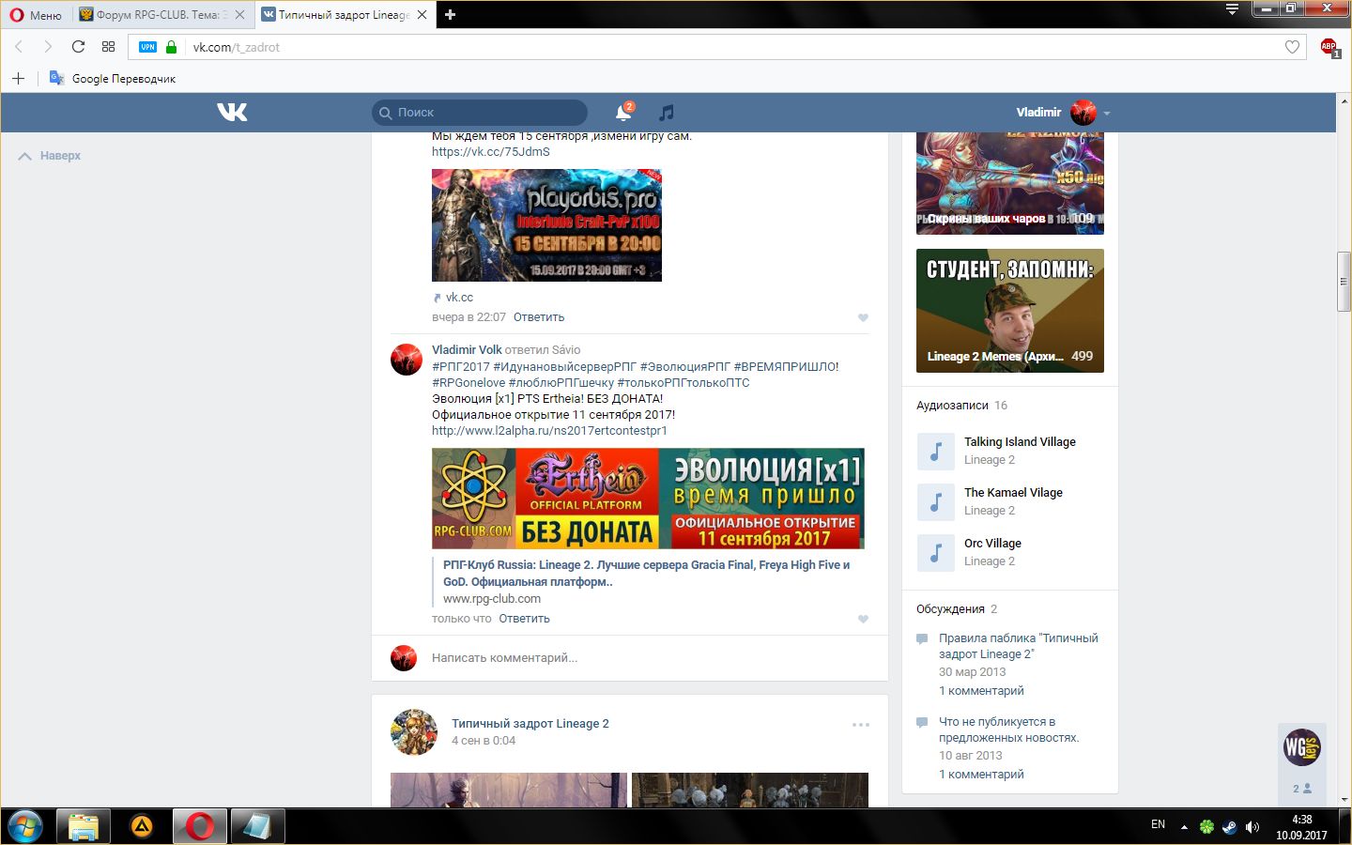Open the Правила паблика discussion
1352x845 pixels.
point(1019,646)
